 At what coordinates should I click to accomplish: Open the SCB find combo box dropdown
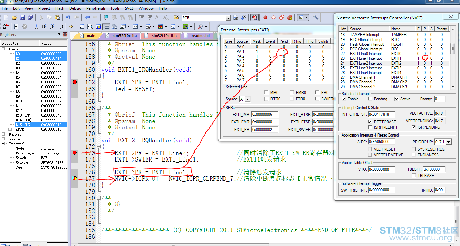228,18
